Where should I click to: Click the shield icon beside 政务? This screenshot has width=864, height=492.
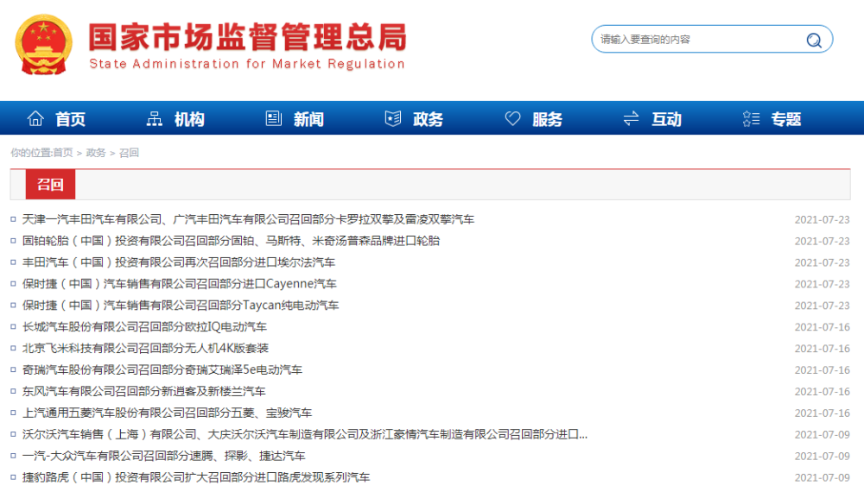pos(393,118)
